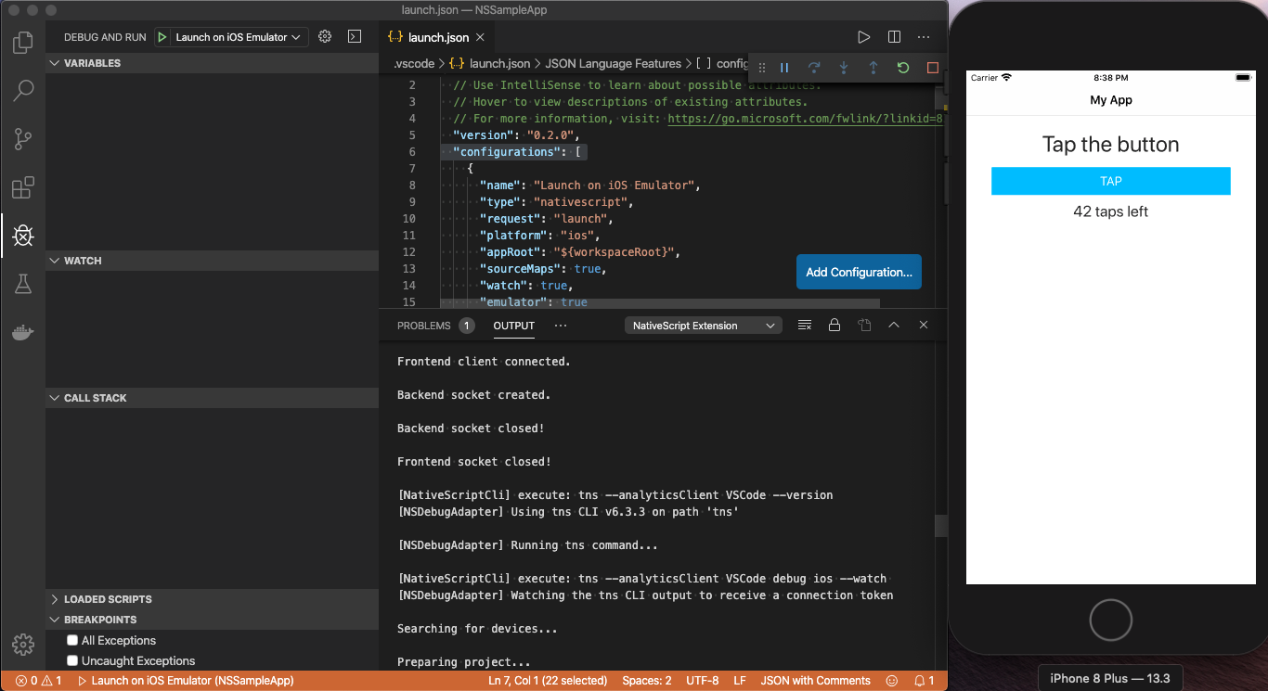Enable Uncaught Exceptions breakpoint
The height and width of the screenshot is (691, 1268).
[71, 660]
